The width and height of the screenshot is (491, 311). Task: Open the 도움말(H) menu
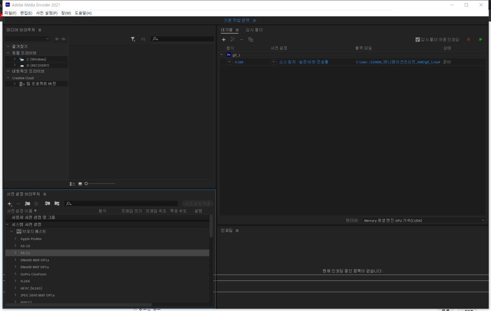pos(83,13)
